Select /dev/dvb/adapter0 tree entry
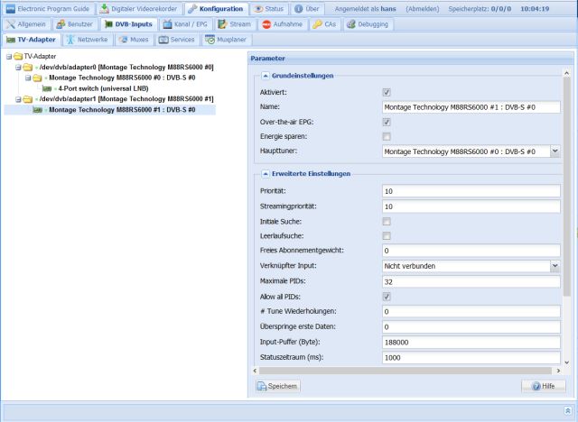This screenshot has width=578, height=422. (x=126, y=68)
